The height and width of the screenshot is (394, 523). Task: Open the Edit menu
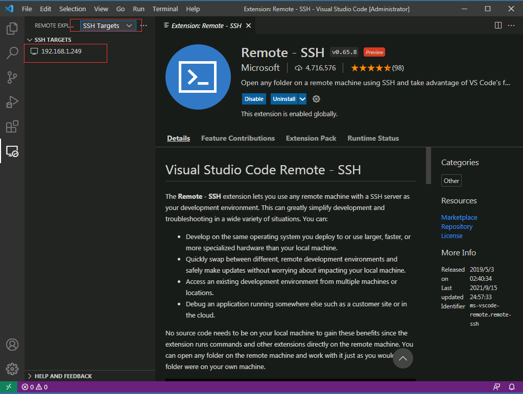point(45,9)
